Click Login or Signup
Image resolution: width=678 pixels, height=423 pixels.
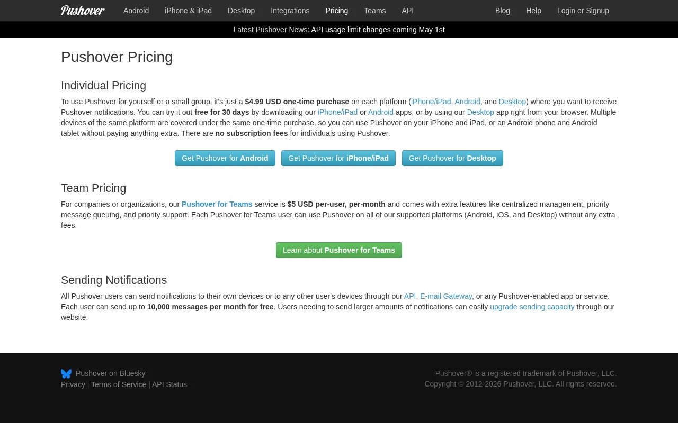pos(583,11)
